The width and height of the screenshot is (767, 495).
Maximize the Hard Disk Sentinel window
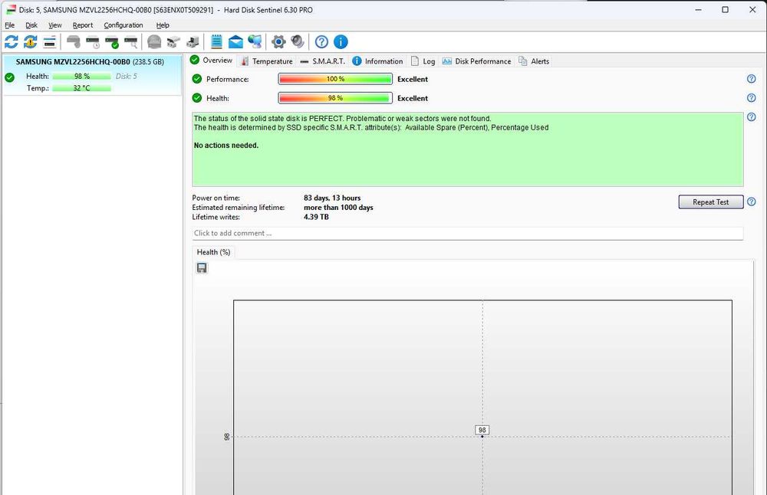725,10
